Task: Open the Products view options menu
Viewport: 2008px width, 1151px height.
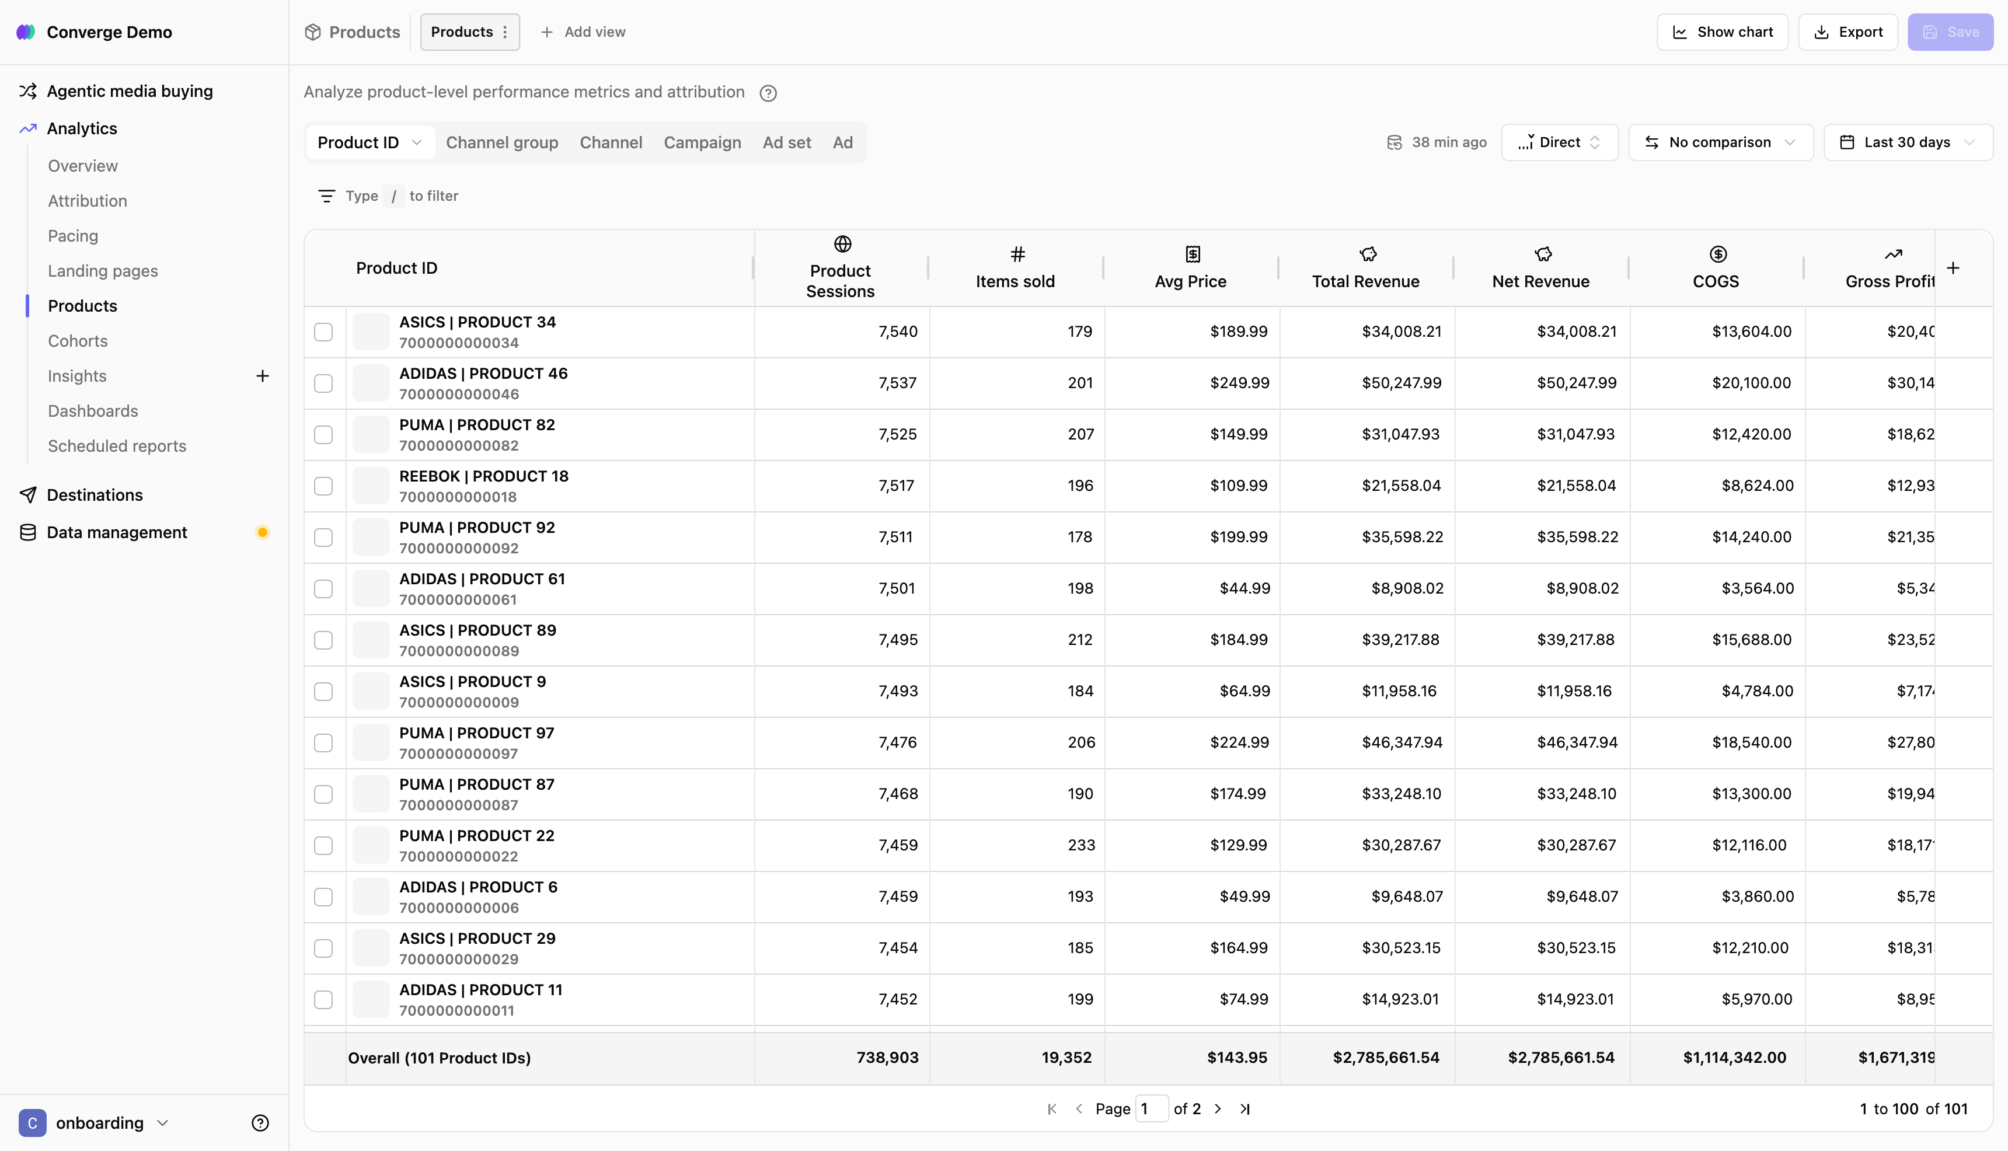Action: point(505,33)
